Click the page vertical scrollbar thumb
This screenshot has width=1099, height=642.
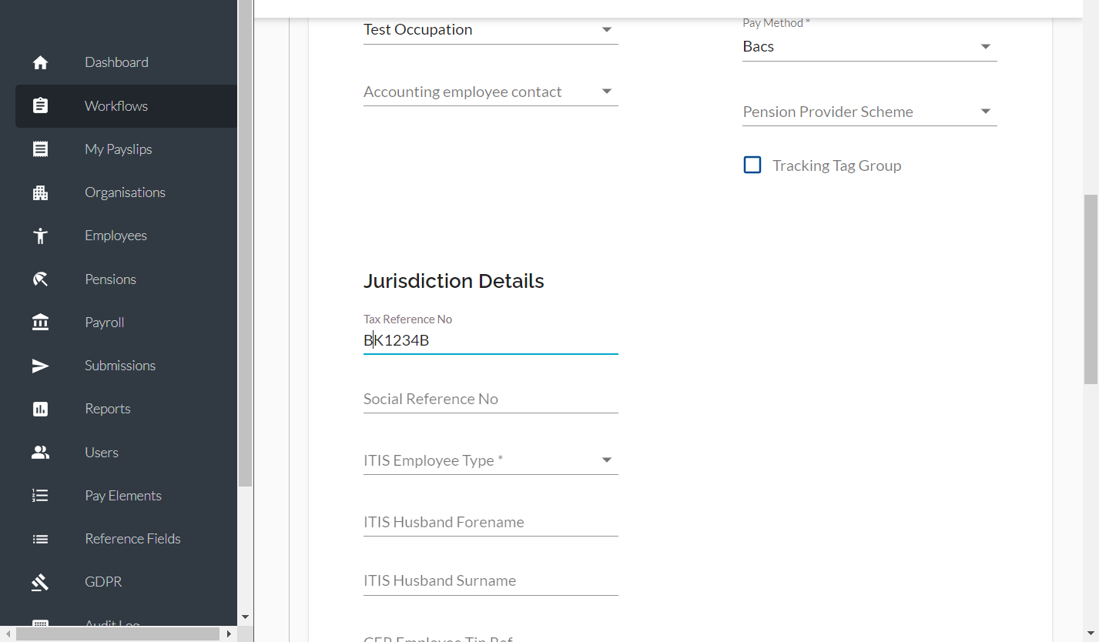(1091, 289)
